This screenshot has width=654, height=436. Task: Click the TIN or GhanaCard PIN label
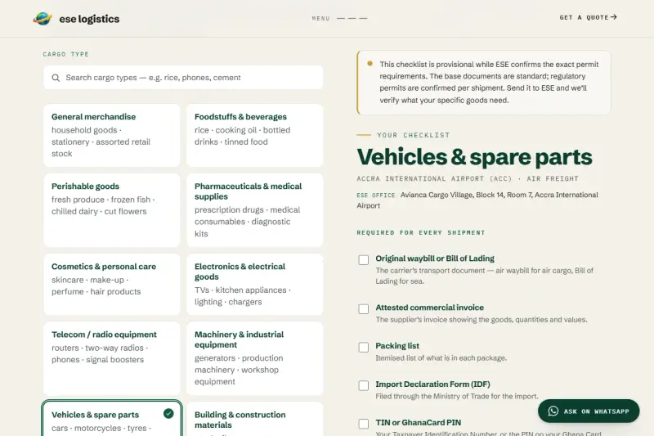coord(418,423)
